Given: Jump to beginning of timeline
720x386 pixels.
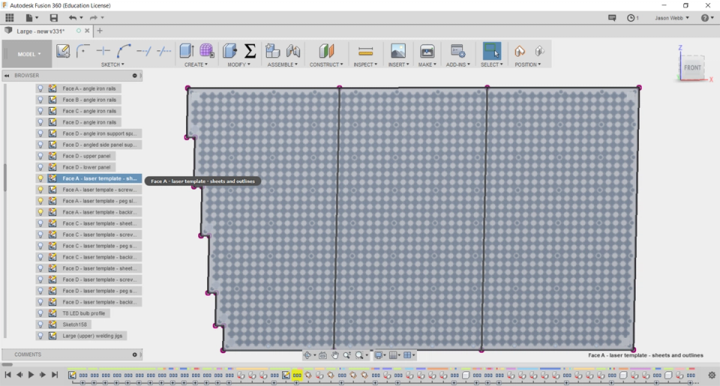Looking at the screenshot, I should point(7,375).
